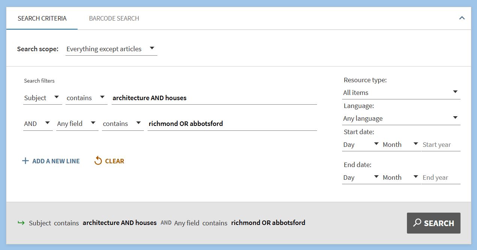Open the Subject field dropdown
Screen dimensions: 477x250
point(42,98)
